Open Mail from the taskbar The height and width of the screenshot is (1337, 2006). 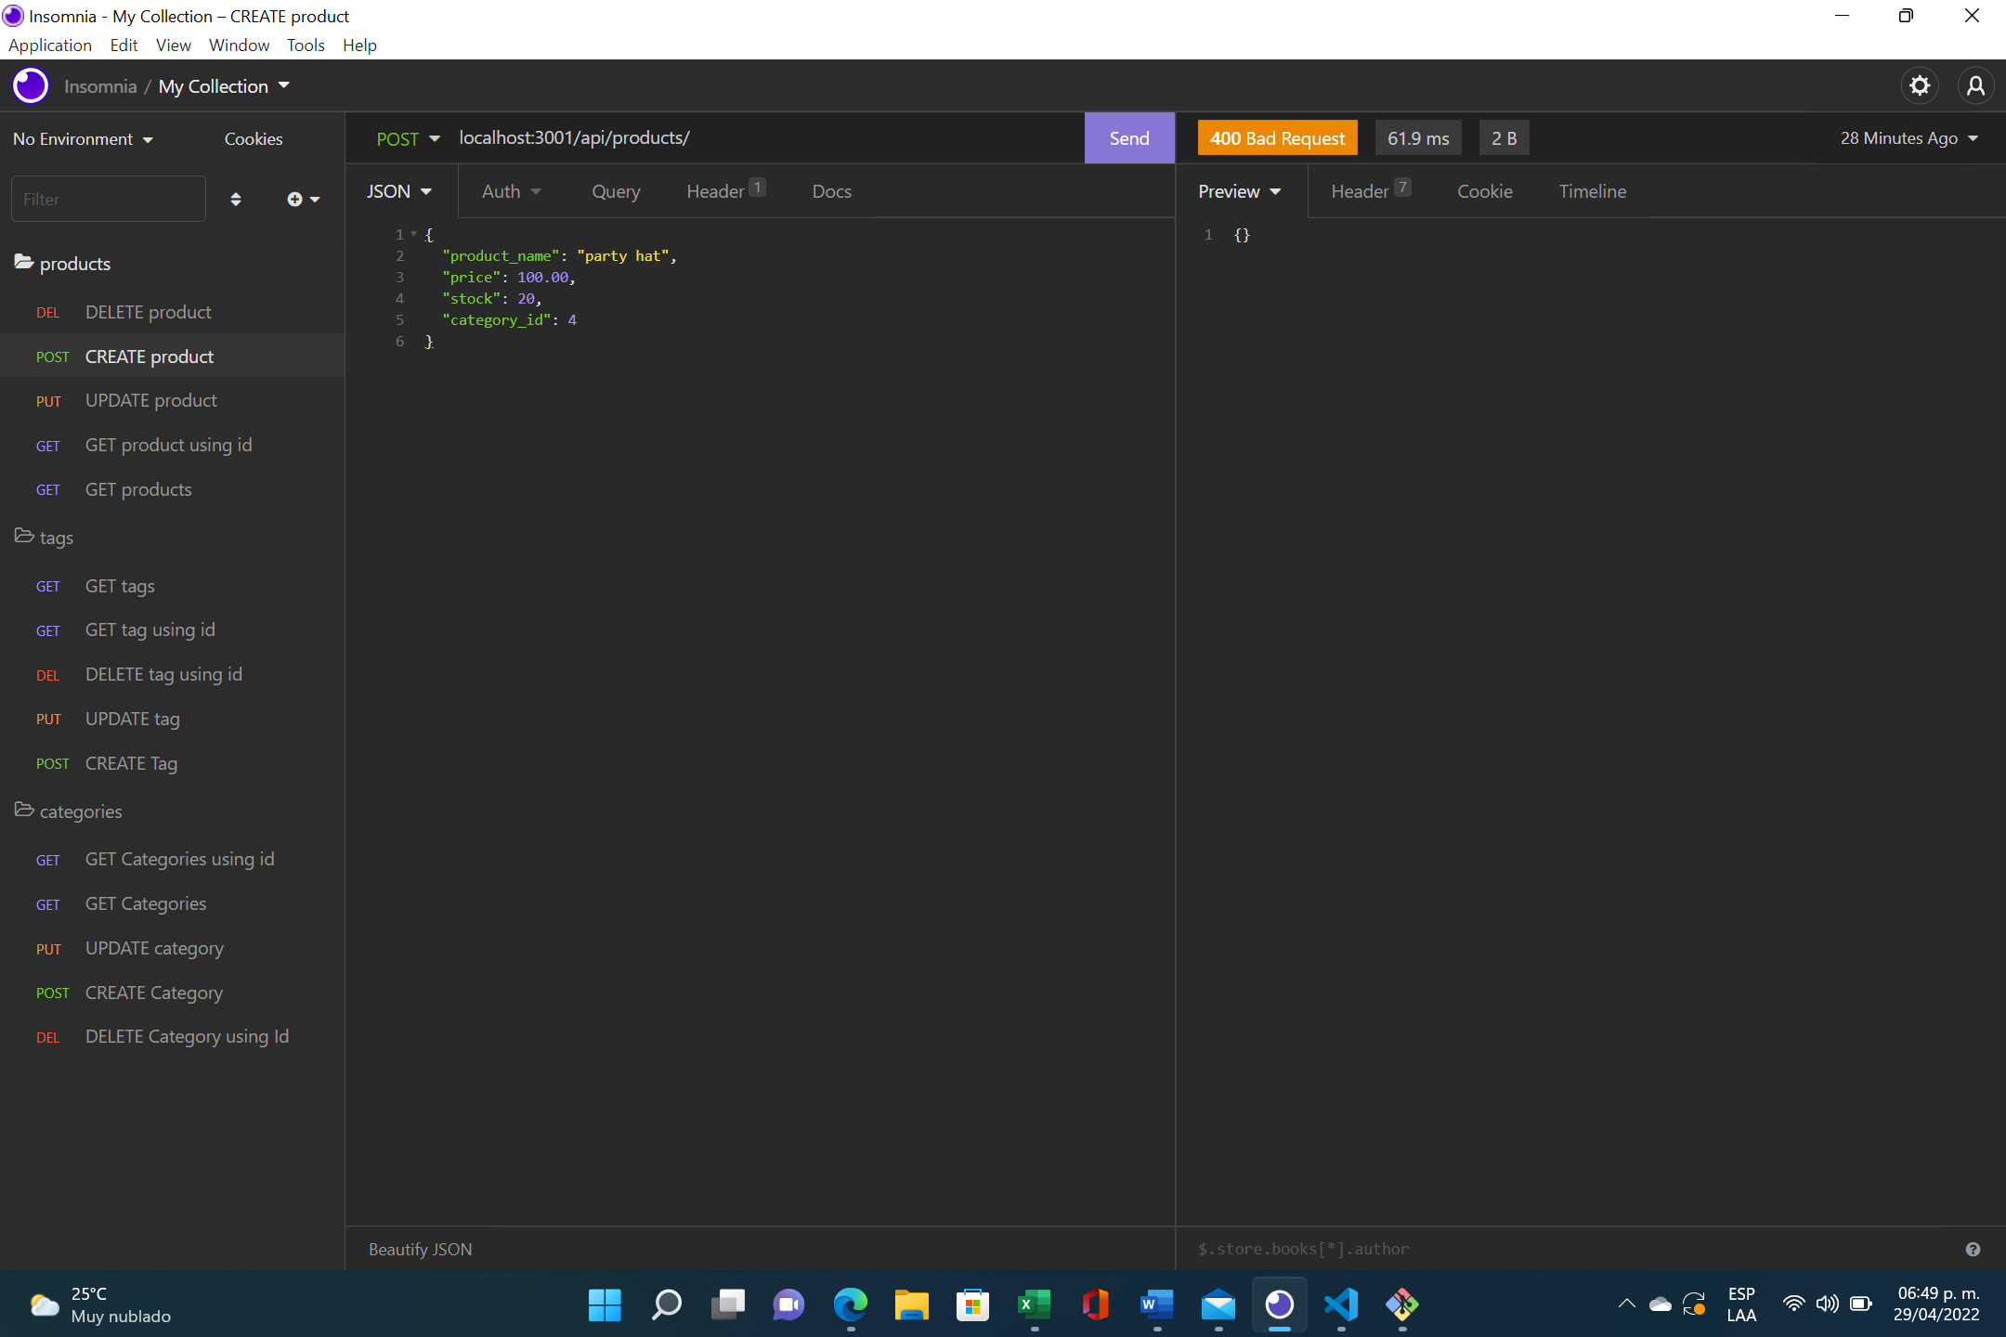(x=1218, y=1305)
